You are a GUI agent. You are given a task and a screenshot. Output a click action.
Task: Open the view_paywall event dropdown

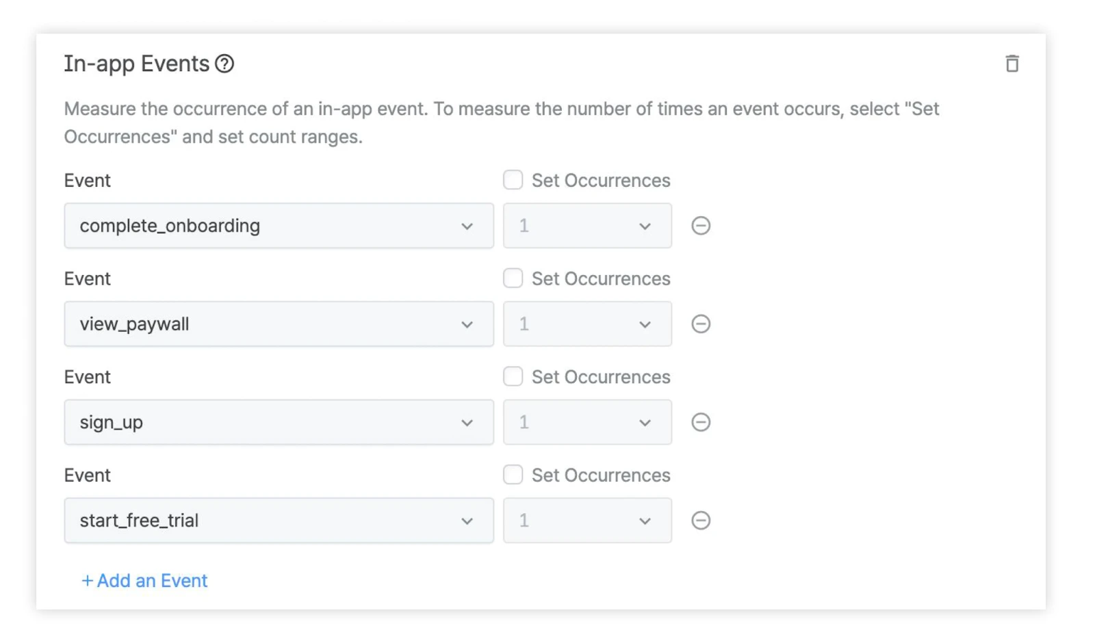(279, 324)
